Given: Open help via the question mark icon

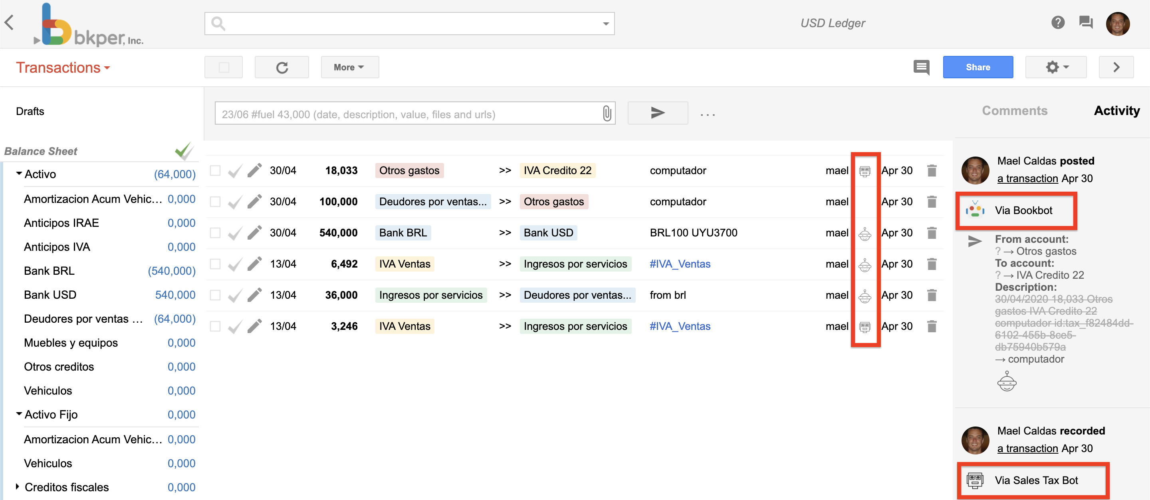Looking at the screenshot, I should point(1058,22).
